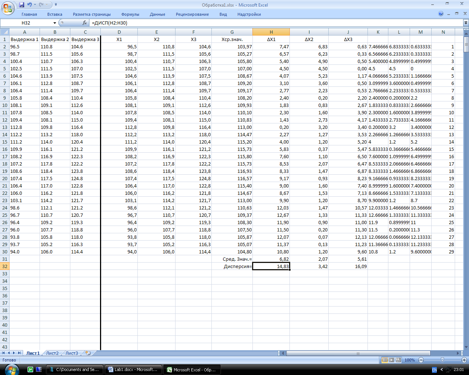Open the Вид ribbon tab
Screen dimensions: 469x375
pyautogui.click(x=223, y=14)
